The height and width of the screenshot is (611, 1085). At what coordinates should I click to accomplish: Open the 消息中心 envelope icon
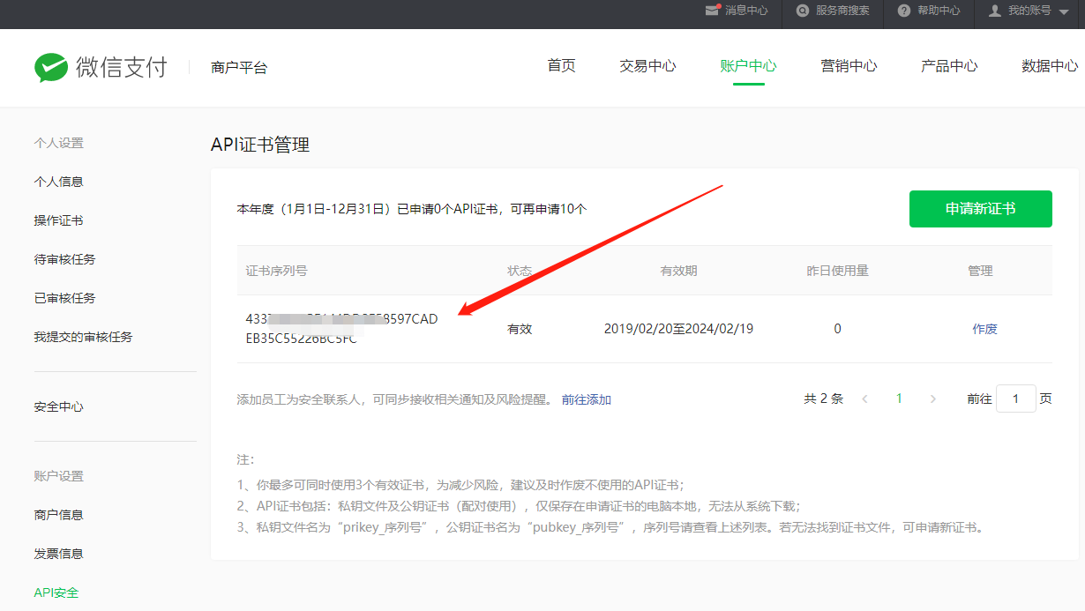[x=713, y=11]
